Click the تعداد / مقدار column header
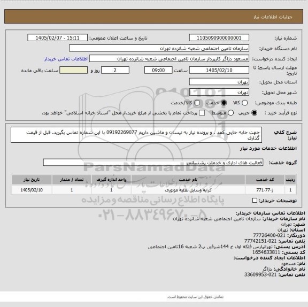This screenshot has height=307, width=308. click(x=72, y=180)
